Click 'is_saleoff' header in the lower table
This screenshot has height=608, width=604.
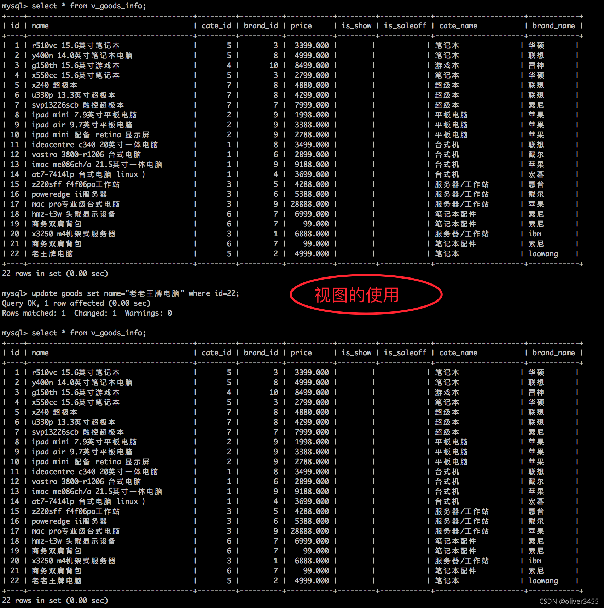[x=405, y=353]
